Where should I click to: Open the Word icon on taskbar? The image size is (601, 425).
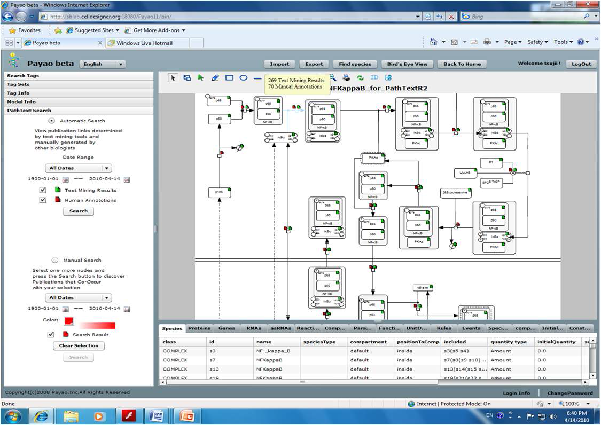point(157,415)
